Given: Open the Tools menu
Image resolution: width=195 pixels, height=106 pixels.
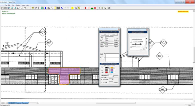Looking at the screenshot, I should (x=23, y=5).
